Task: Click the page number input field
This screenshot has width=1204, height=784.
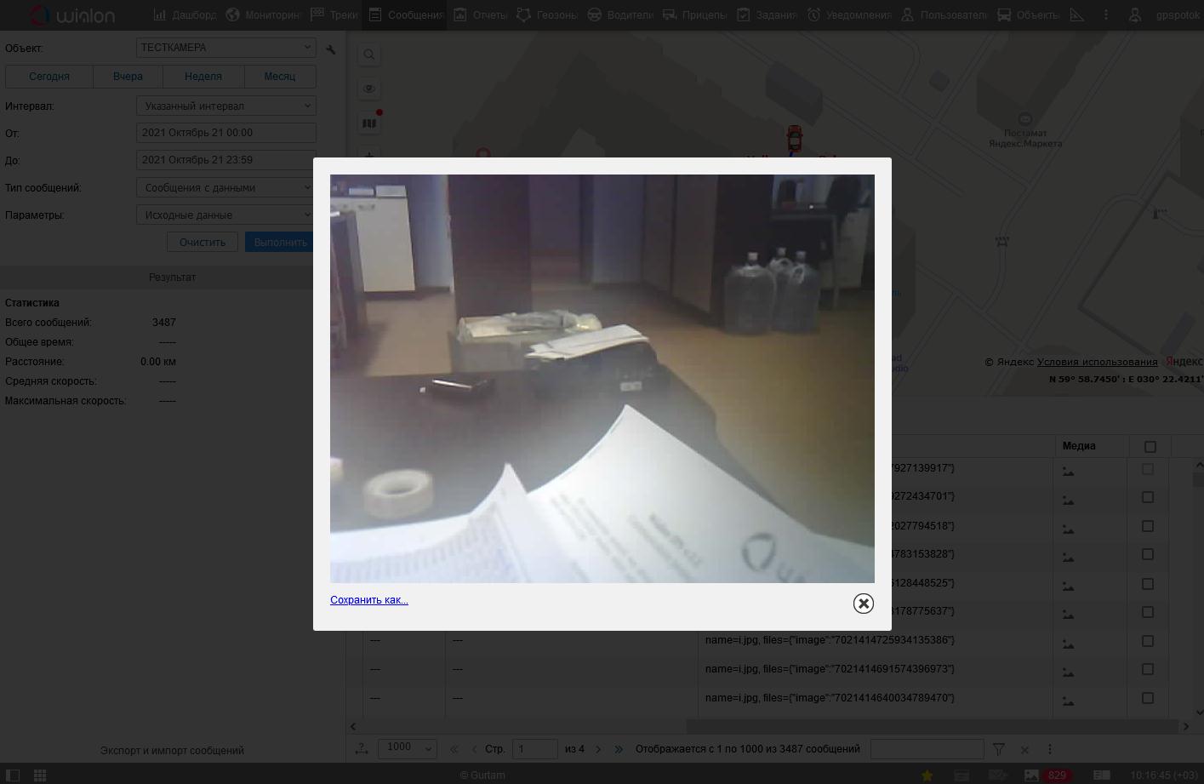Action: 534,749
